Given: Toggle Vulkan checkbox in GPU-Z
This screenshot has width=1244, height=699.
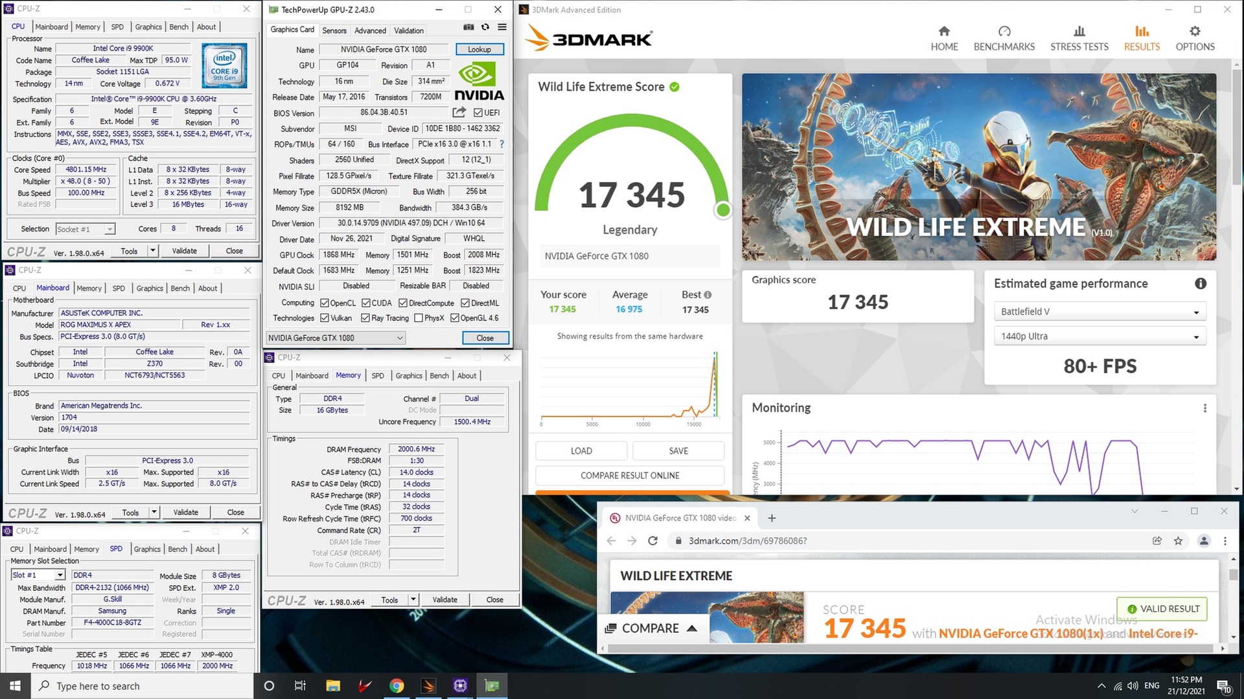Looking at the screenshot, I should click(x=325, y=318).
